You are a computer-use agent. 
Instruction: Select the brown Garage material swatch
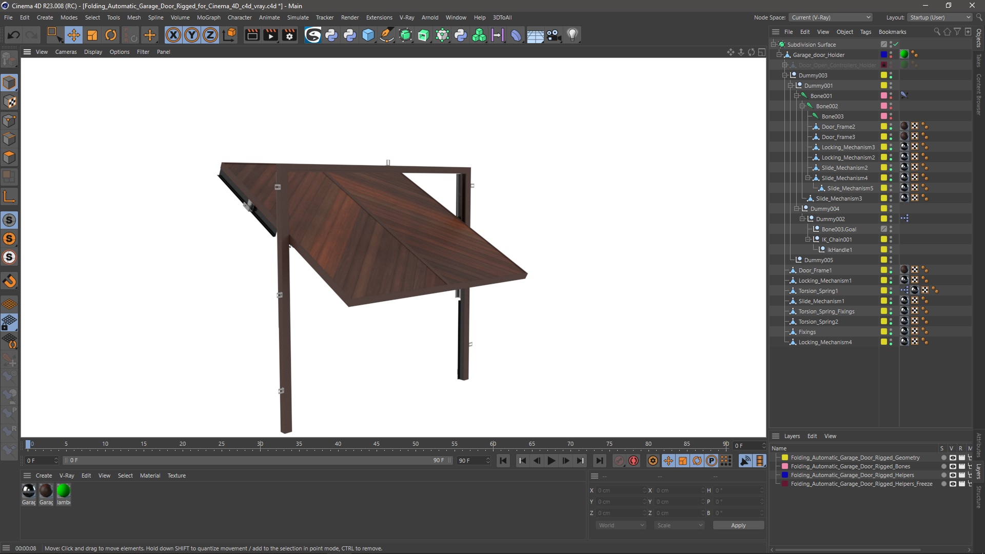(x=46, y=491)
